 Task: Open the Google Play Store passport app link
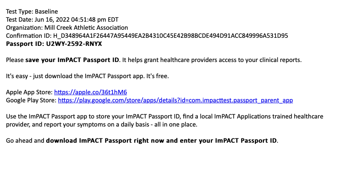point(175,100)
